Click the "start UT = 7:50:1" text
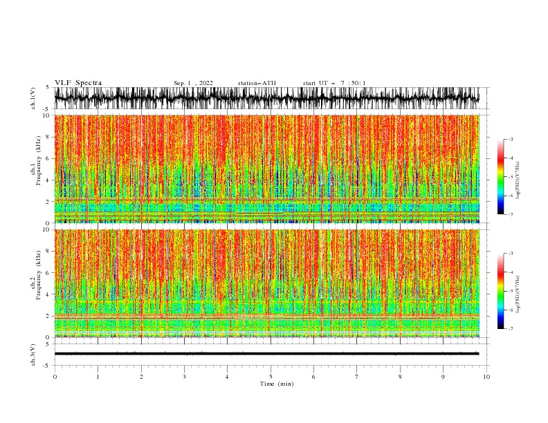 click(334, 83)
